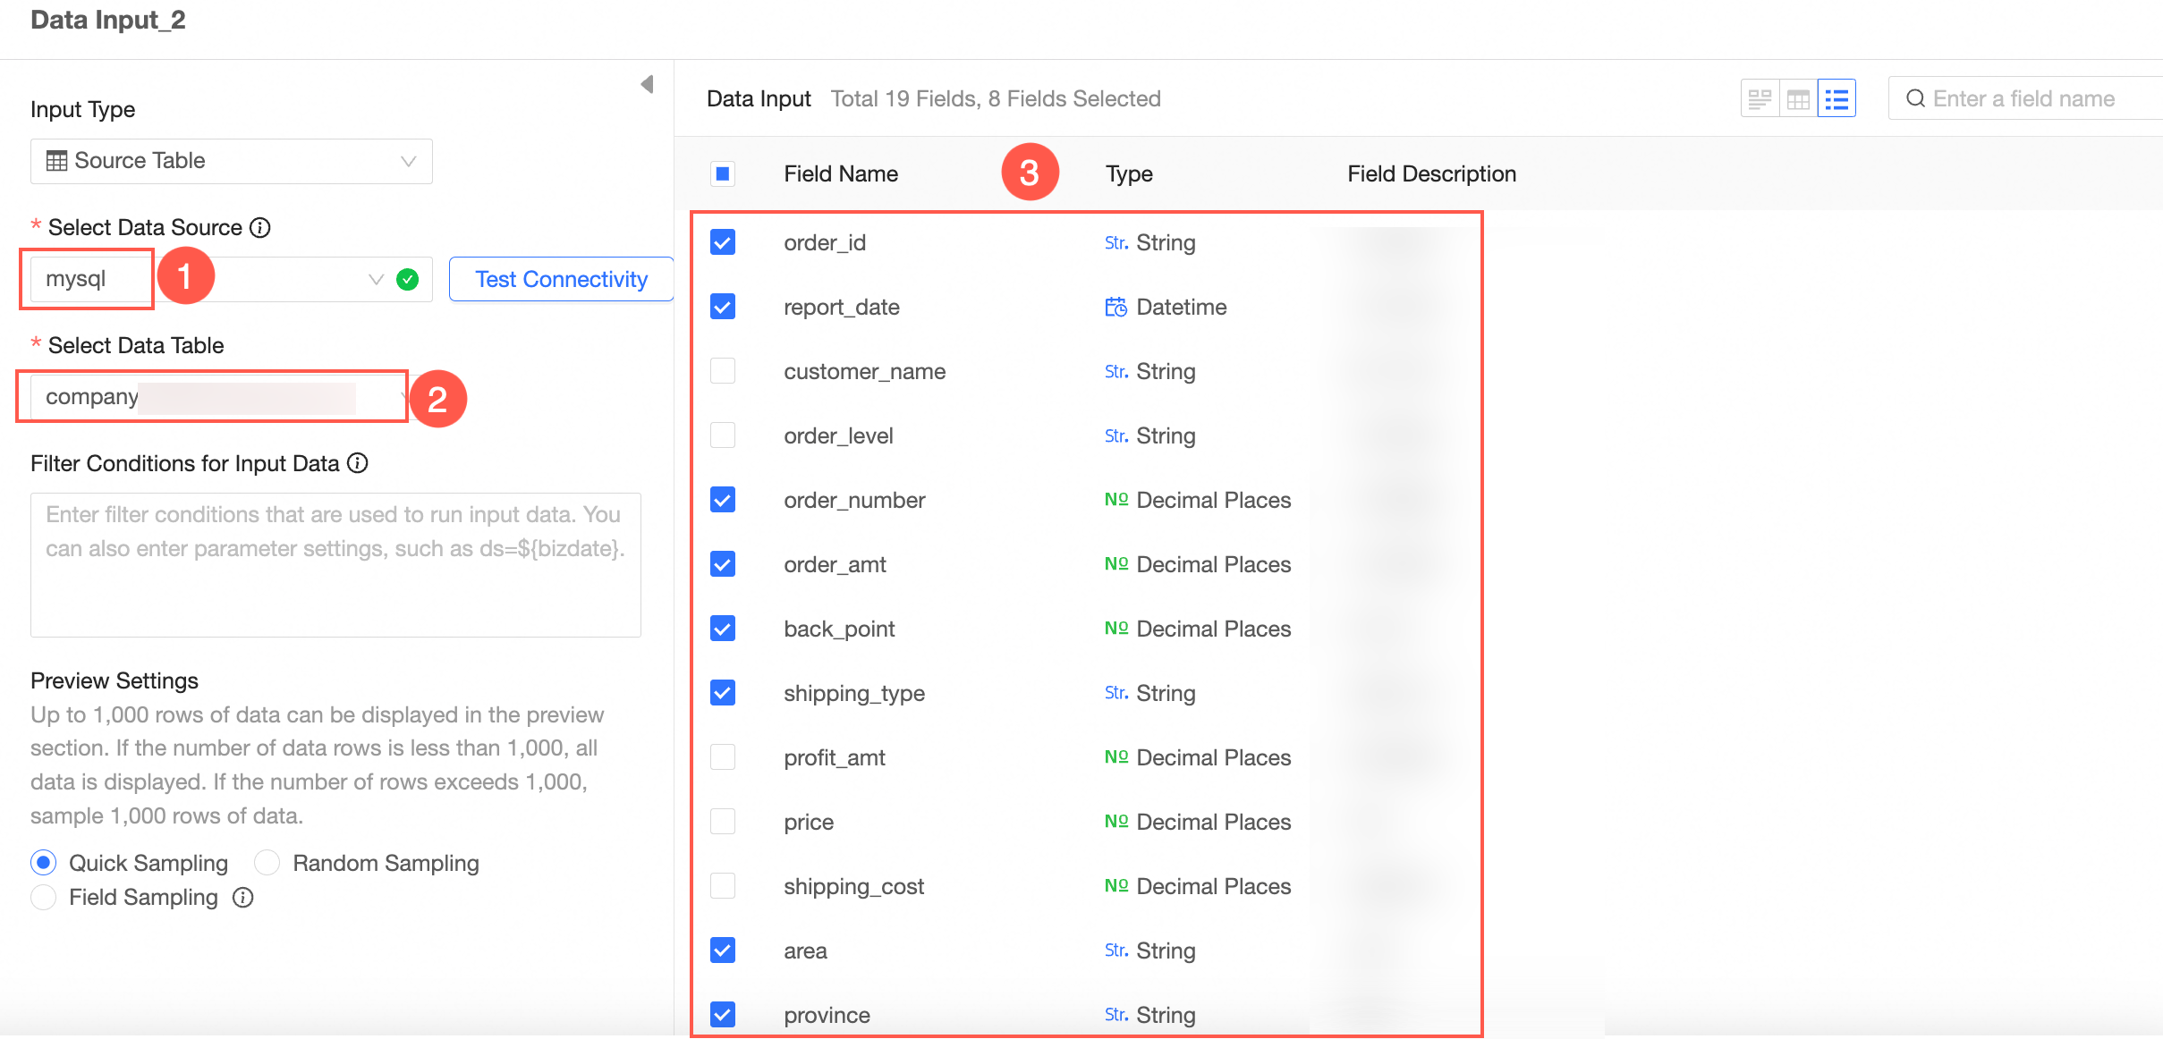Image resolution: width=2163 pixels, height=1039 pixels.
Task: Click Field Sampling info icon
Action: tap(242, 897)
